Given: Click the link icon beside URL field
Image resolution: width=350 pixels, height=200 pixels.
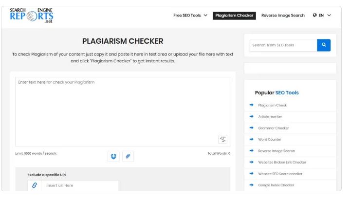Looking at the screenshot, I should [x=34, y=185].
